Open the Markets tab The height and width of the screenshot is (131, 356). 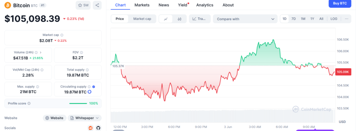tap(142, 5)
